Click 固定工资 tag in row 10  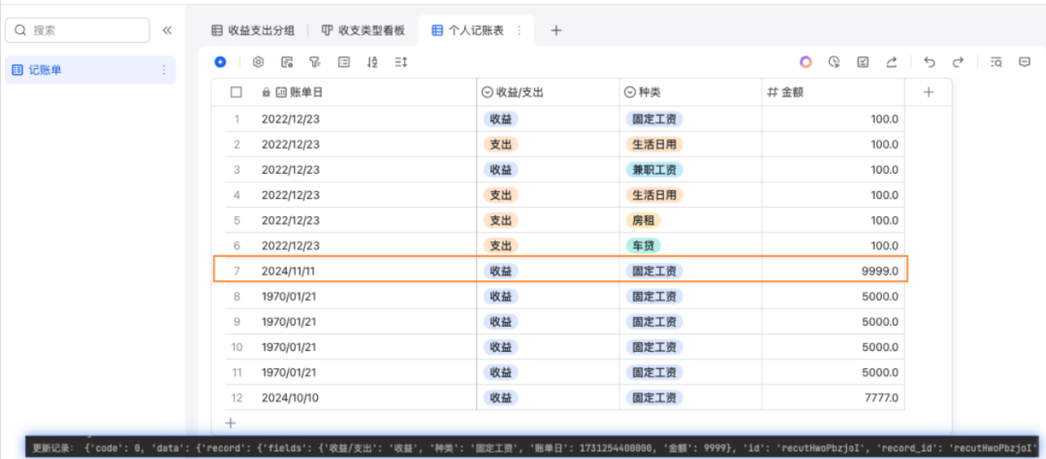point(654,348)
